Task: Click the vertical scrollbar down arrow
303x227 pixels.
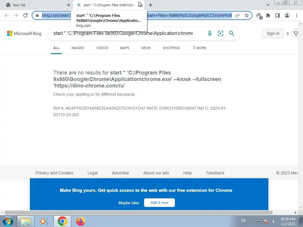Action: 301,208
